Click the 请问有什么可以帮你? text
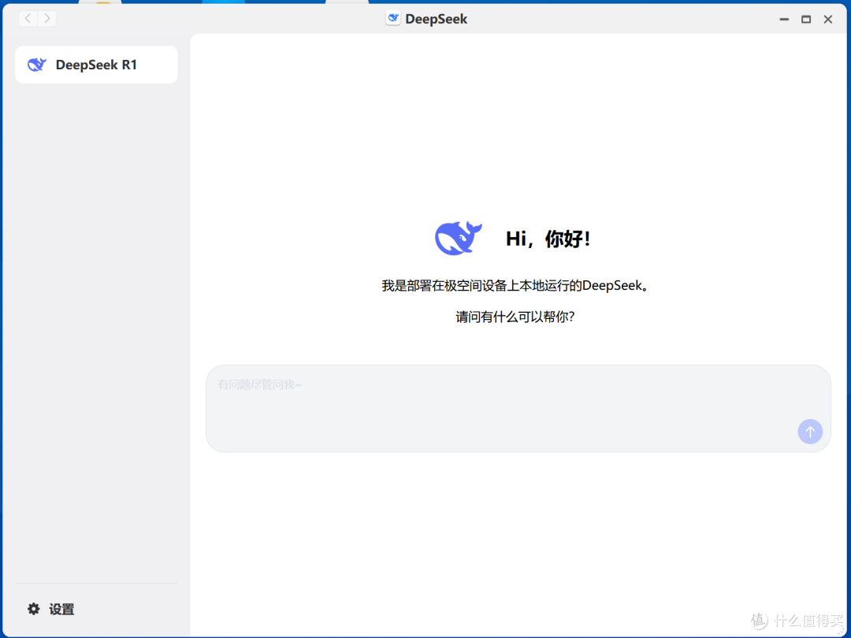 pyautogui.click(x=515, y=317)
